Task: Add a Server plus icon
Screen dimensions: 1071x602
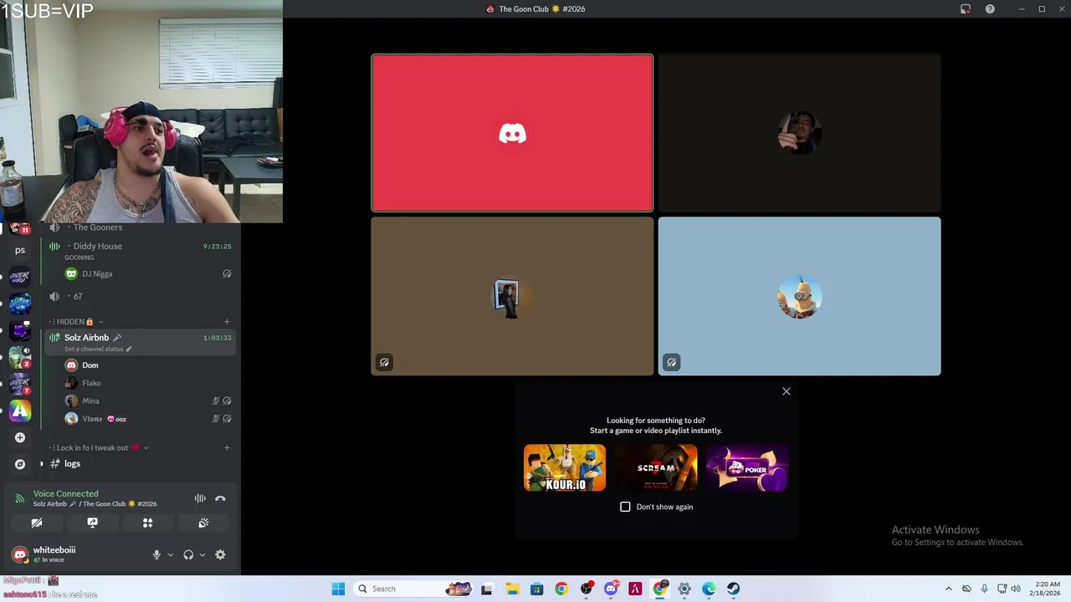Action: [x=20, y=437]
